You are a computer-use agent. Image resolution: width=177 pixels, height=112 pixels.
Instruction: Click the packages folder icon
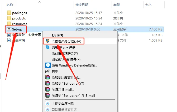pos(9,13)
